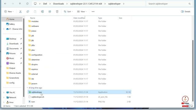
Task: Open the See more ellipsis menu
Action: [x=93, y=12]
